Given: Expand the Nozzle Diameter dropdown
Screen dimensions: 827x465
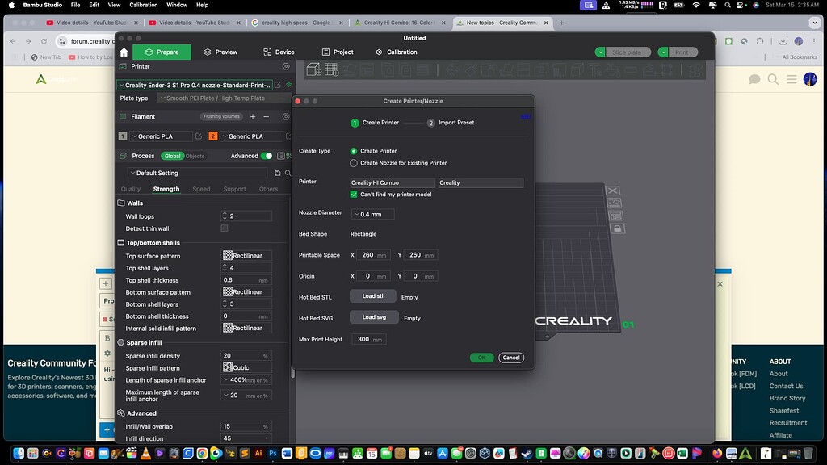Looking at the screenshot, I should (x=372, y=213).
